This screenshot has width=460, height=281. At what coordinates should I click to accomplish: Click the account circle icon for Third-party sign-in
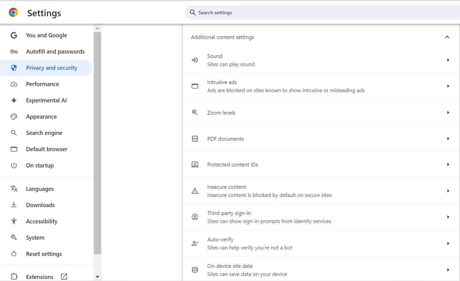point(195,217)
